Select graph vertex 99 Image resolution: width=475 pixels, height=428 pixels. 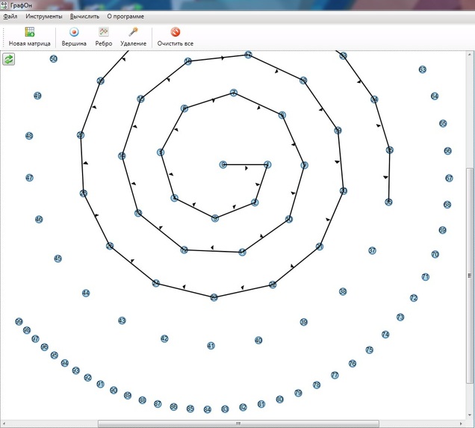tap(19, 321)
